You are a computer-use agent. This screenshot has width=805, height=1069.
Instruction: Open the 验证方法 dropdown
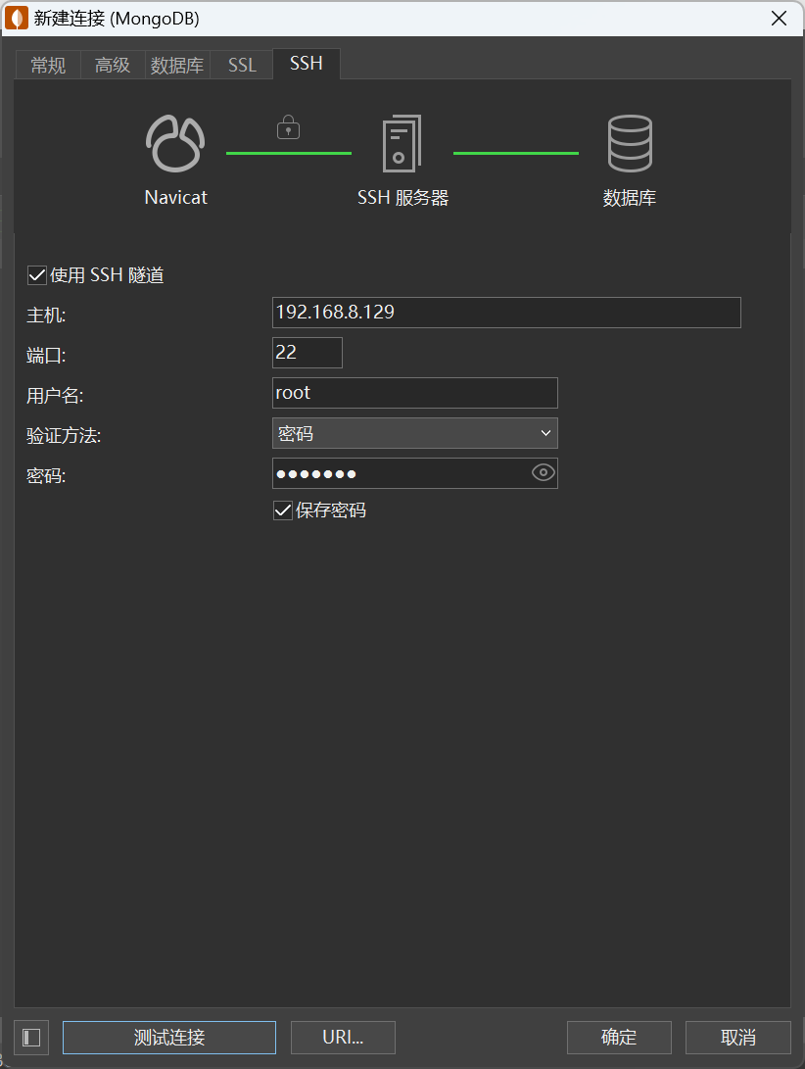[415, 433]
